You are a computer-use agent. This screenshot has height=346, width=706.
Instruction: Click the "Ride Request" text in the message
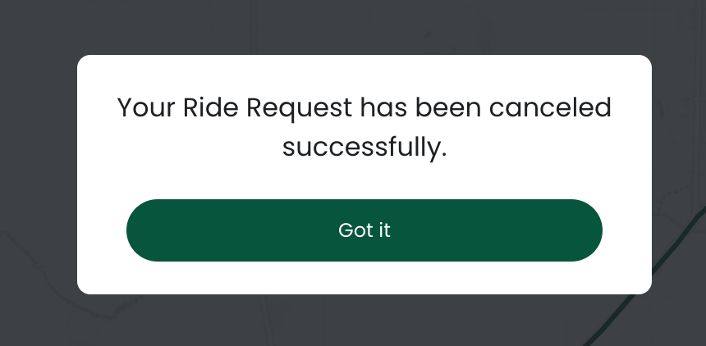coord(269,107)
